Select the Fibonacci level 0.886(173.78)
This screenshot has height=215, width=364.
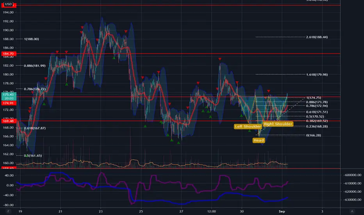point(317,102)
